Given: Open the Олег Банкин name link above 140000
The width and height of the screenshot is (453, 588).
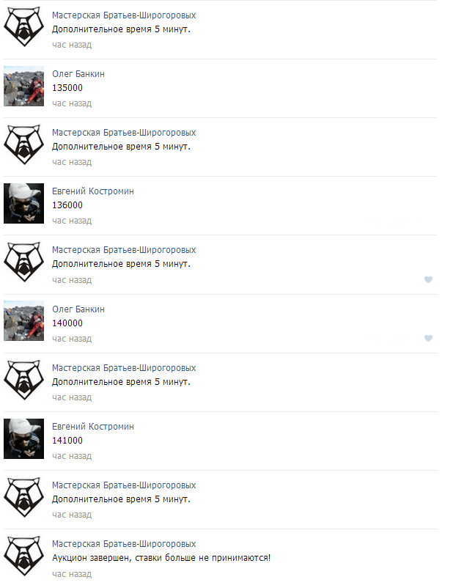Looking at the screenshot, I should point(78,309).
